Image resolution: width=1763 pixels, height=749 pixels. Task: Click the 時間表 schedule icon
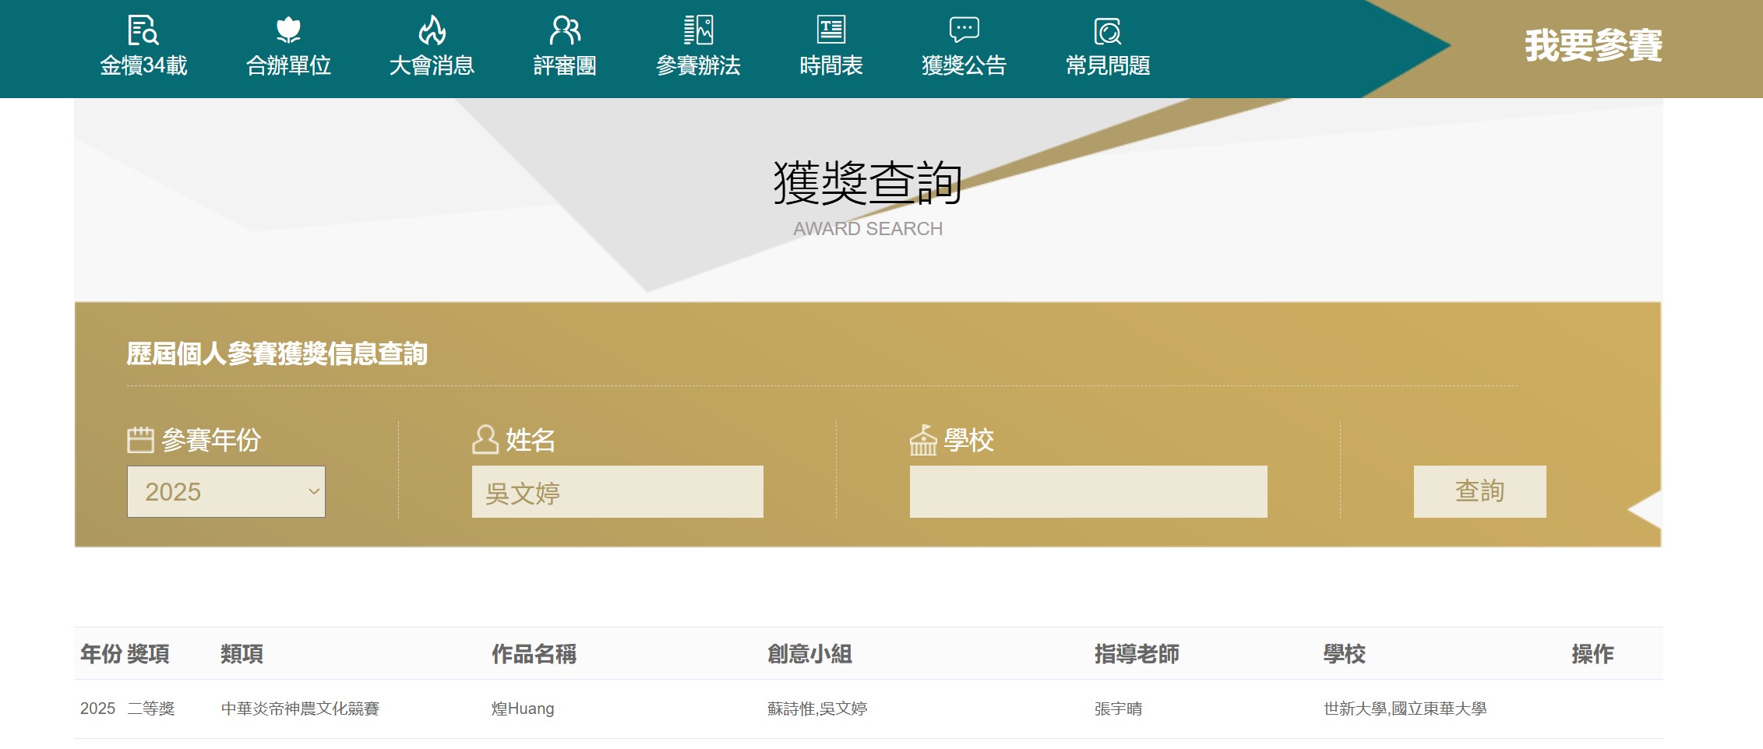coord(830,30)
